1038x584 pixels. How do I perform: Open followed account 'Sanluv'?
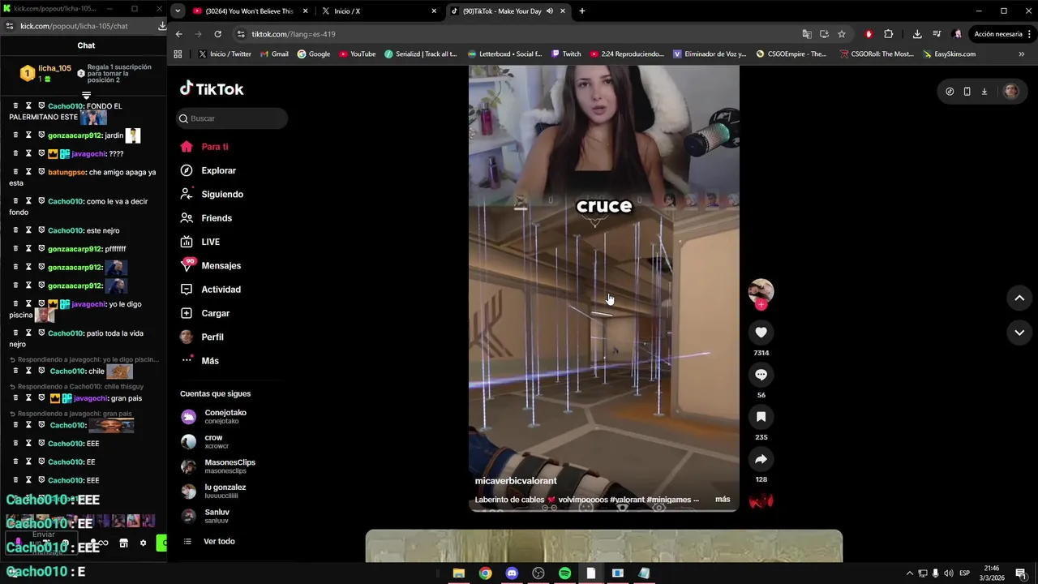click(217, 516)
